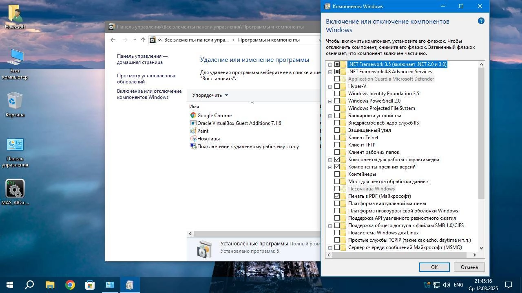This screenshot has height=293, width=522.
Task: Open the recent locations dropdown arrow
Action: coord(135,40)
